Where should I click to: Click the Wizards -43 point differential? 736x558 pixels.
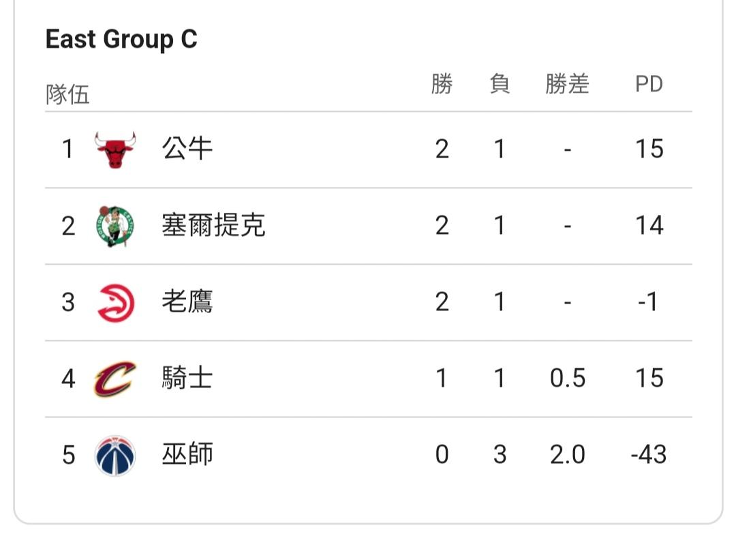[649, 455]
